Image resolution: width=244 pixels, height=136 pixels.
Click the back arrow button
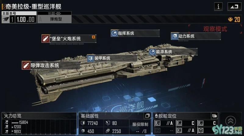pyautogui.click(x=234, y=6)
